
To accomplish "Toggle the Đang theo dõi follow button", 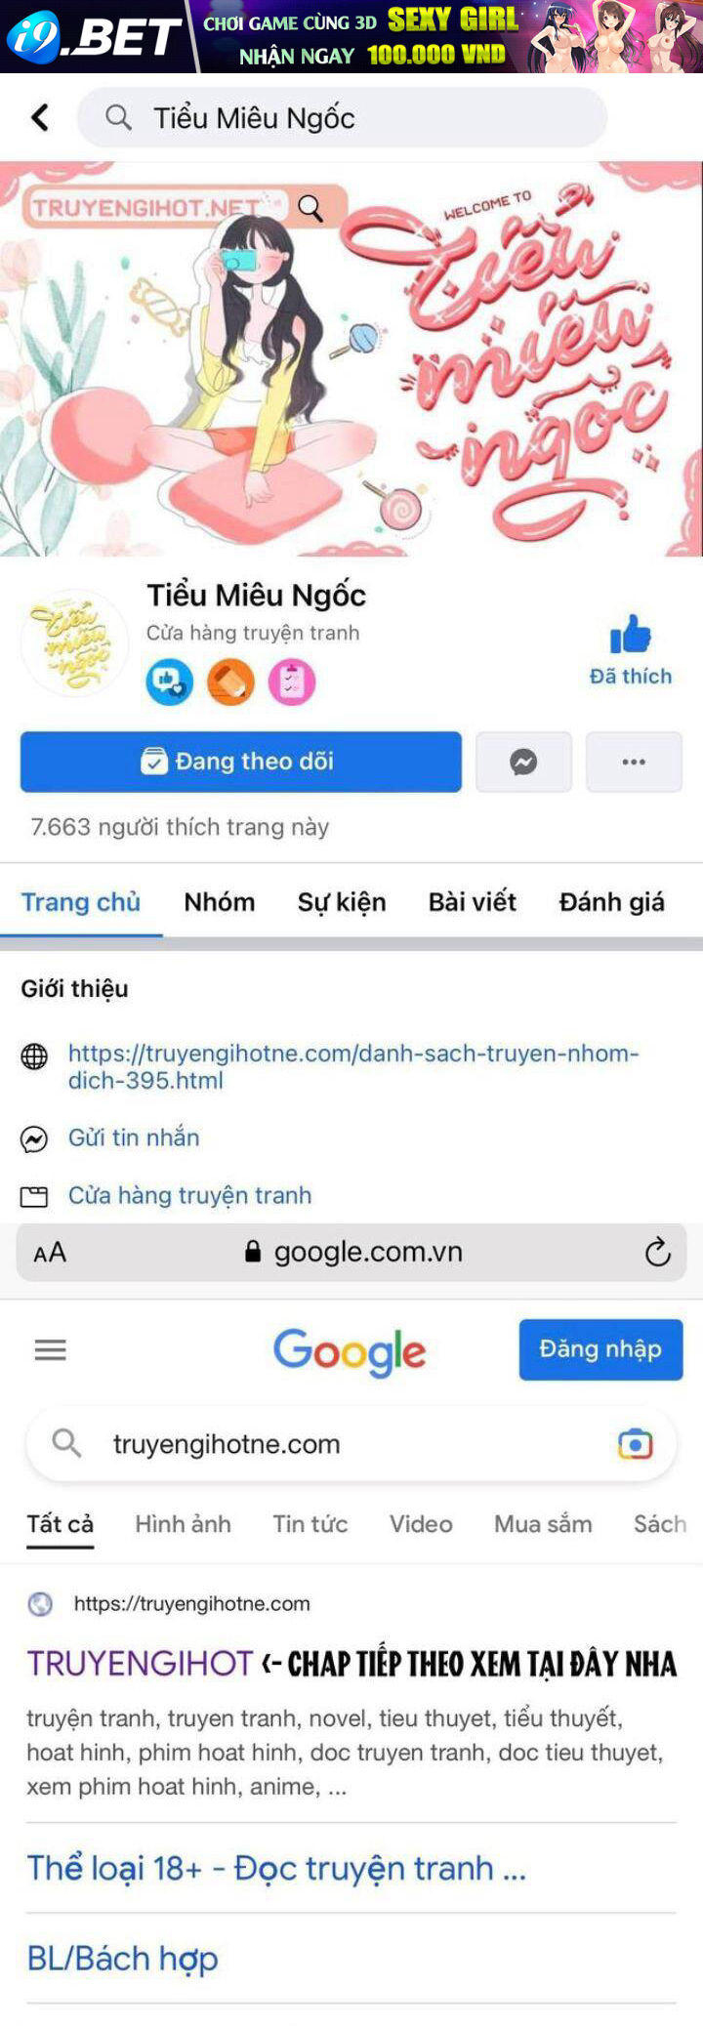I will pos(240,762).
